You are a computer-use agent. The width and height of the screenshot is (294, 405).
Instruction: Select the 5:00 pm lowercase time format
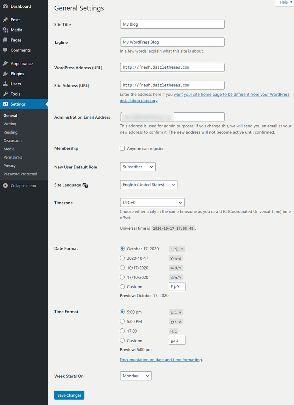click(x=122, y=312)
